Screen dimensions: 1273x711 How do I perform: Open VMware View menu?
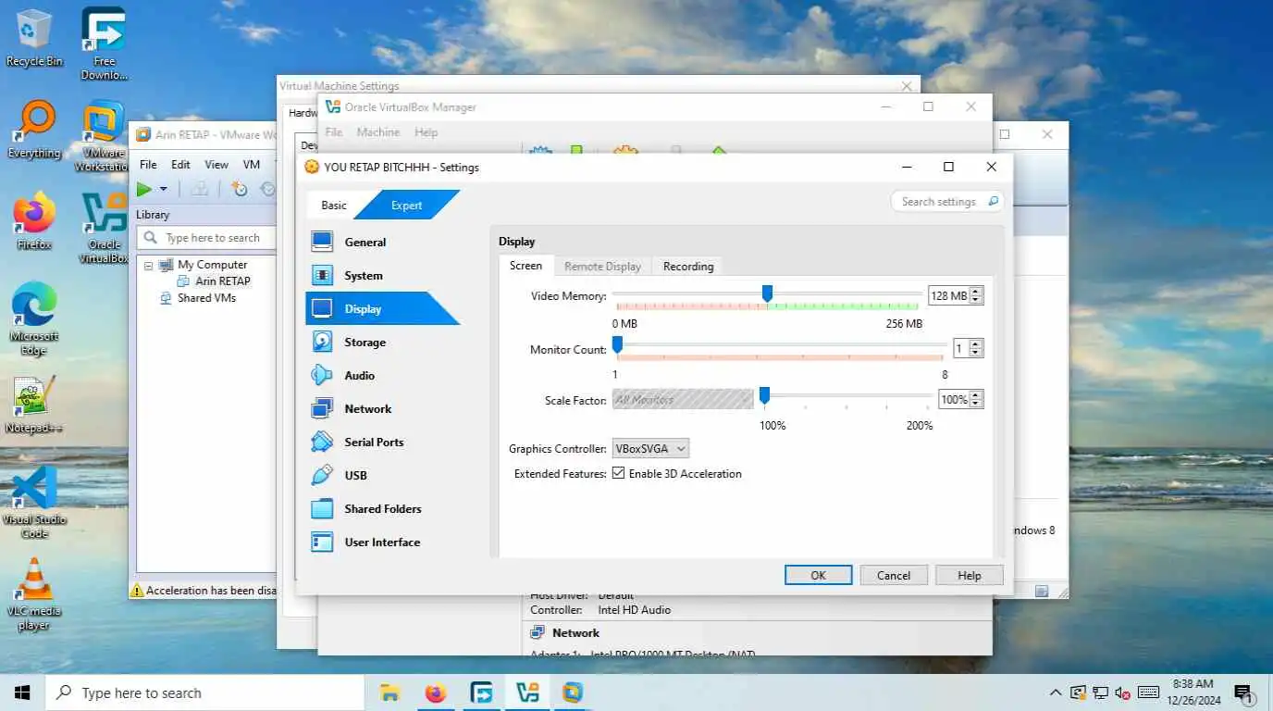pos(216,165)
